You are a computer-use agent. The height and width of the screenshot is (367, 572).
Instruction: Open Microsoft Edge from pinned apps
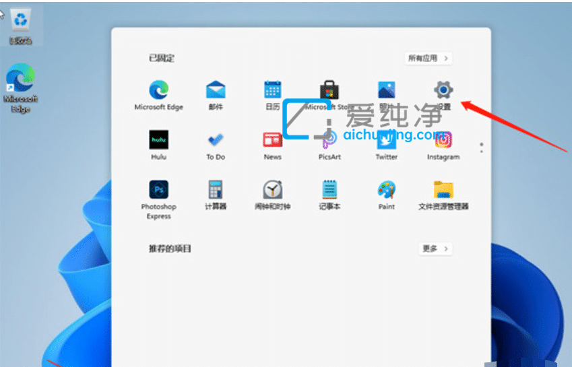(159, 90)
